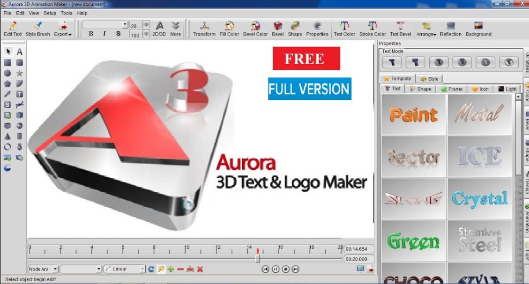Open the Background settings
Viewport: 529px width, 284px height.
click(x=478, y=29)
